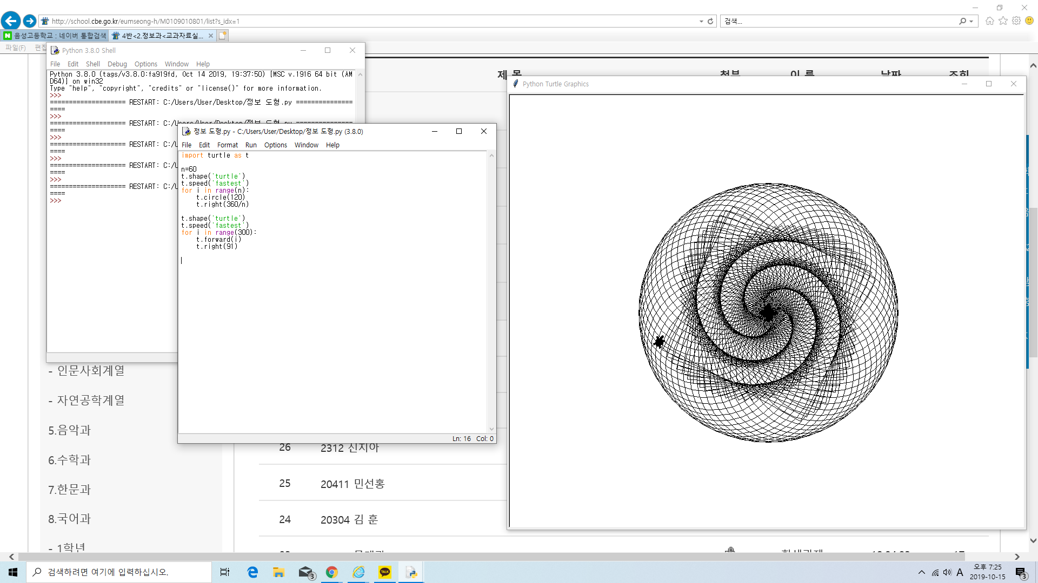Open the browser home icon
The height and width of the screenshot is (583, 1038).
(989, 21)
